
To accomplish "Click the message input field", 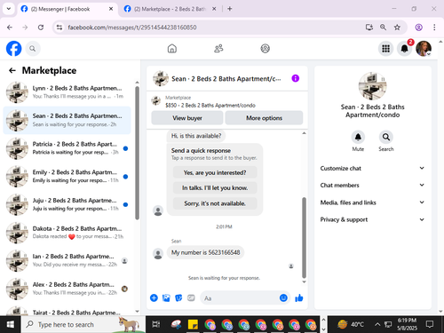I will (240, 298).
